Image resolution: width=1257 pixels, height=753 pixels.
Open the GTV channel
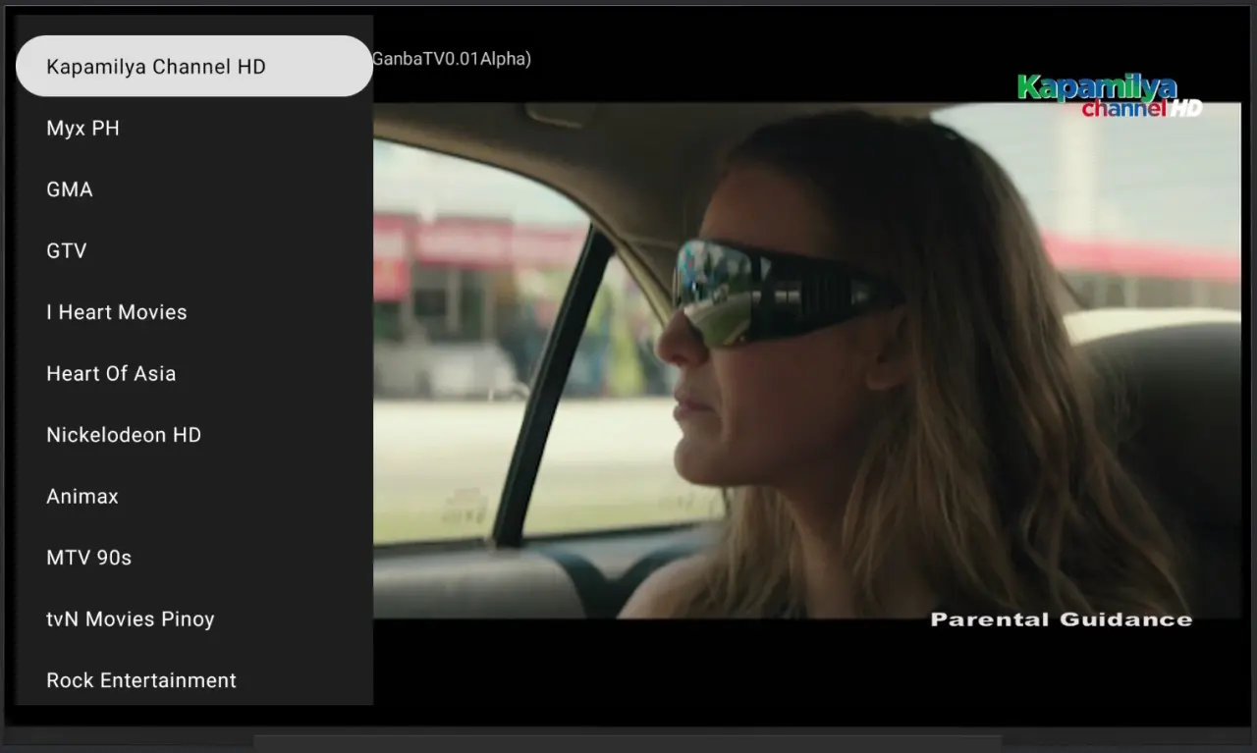[194, 251]
